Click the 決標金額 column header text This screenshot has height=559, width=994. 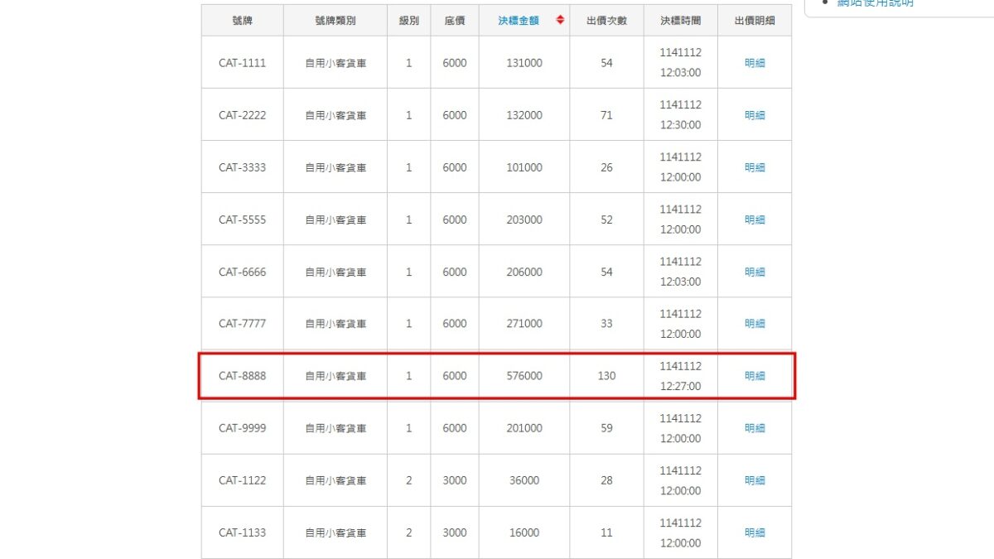(x=519, y=20)
